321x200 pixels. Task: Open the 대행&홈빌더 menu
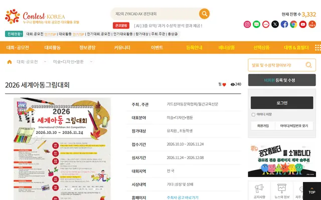(x=296, y=47)
